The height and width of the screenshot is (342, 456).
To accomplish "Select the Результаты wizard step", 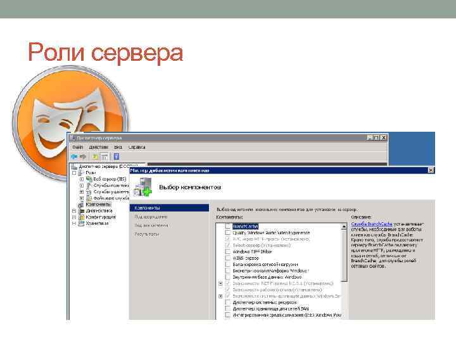I will (147, 234).
